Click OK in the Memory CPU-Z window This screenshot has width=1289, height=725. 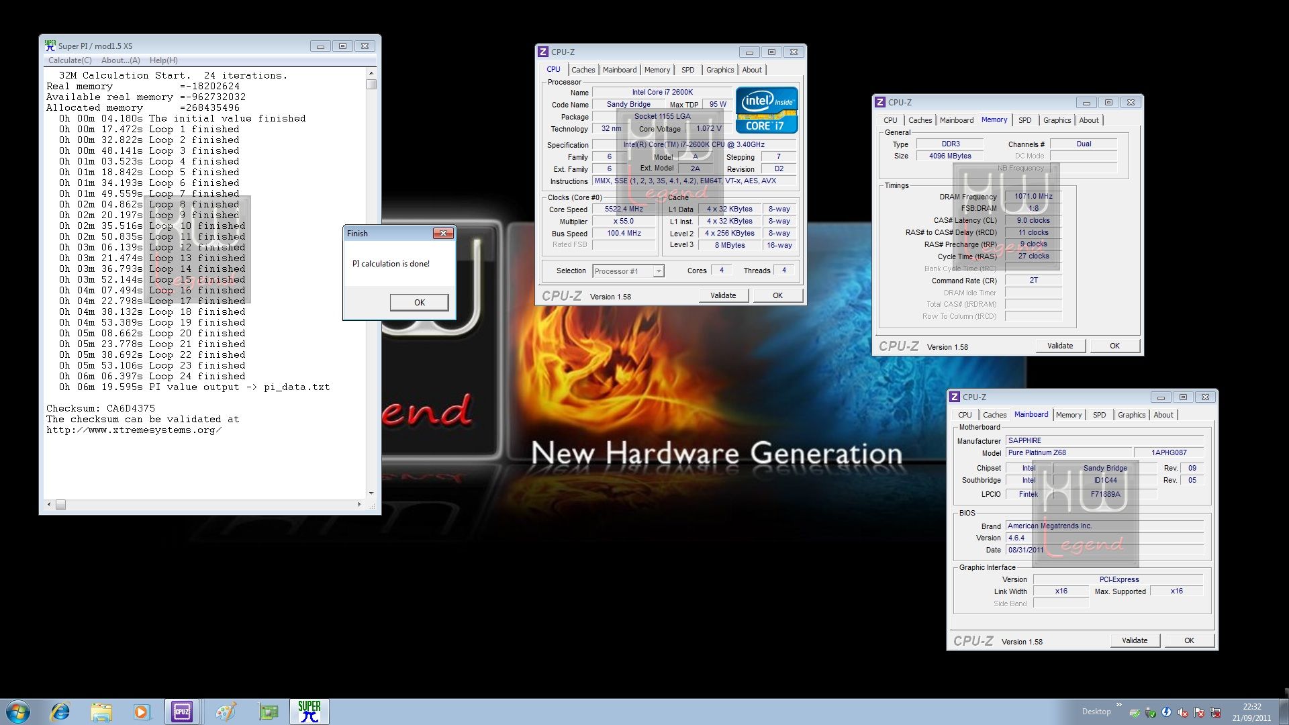(x=1114, y=346)
